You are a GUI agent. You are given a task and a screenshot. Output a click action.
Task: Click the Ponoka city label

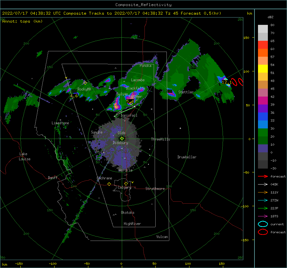(x=145, y=66)
